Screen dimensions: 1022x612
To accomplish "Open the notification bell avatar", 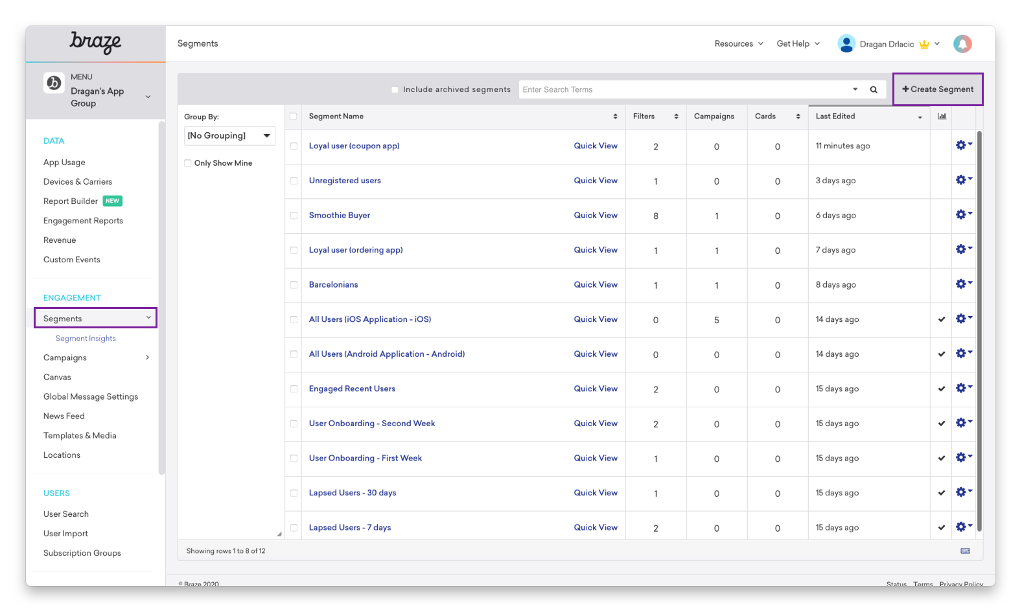I will coord(962,43).
